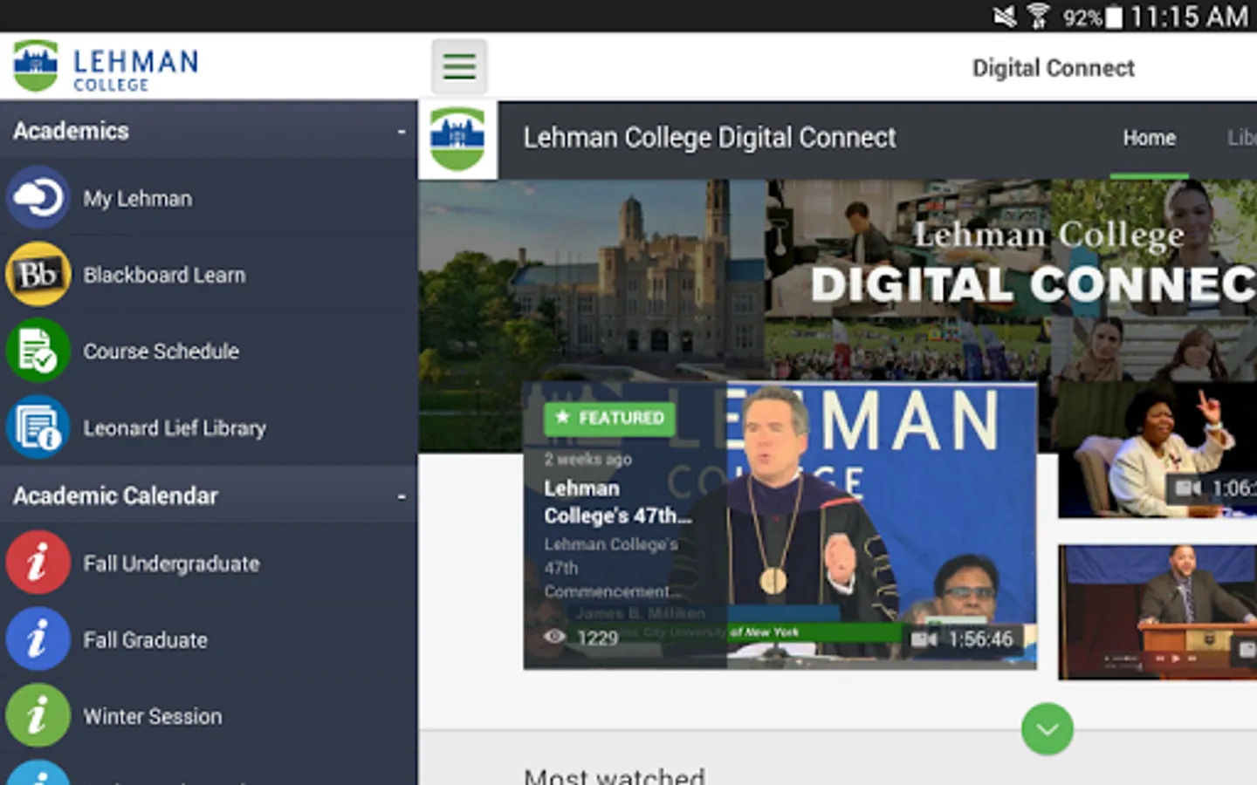Click the 11:15 AM clock
This screenshot has width=1257, height=785.
click(x=1189, y=17)
